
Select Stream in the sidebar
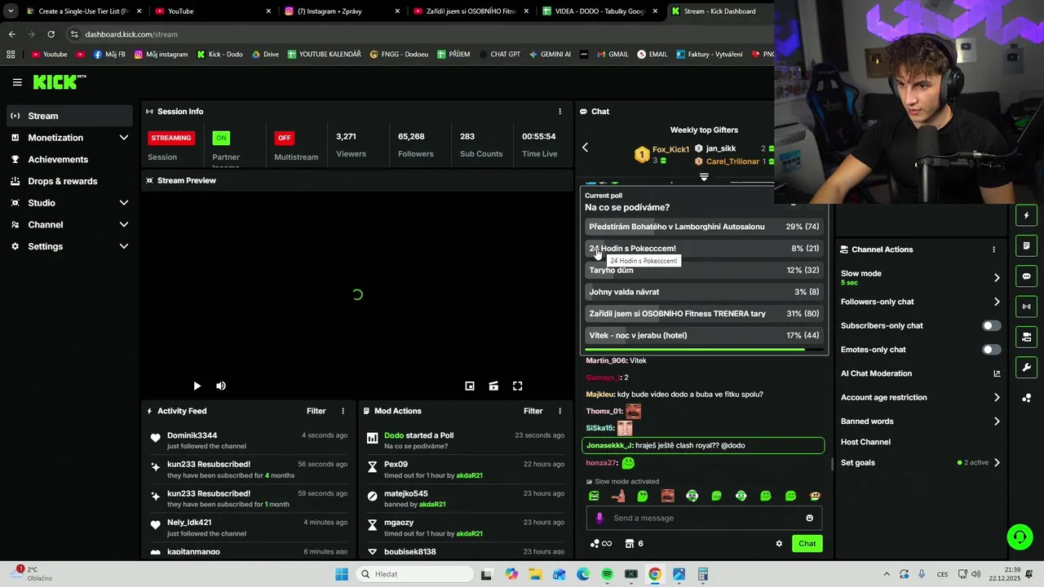[x=69, y=116]
